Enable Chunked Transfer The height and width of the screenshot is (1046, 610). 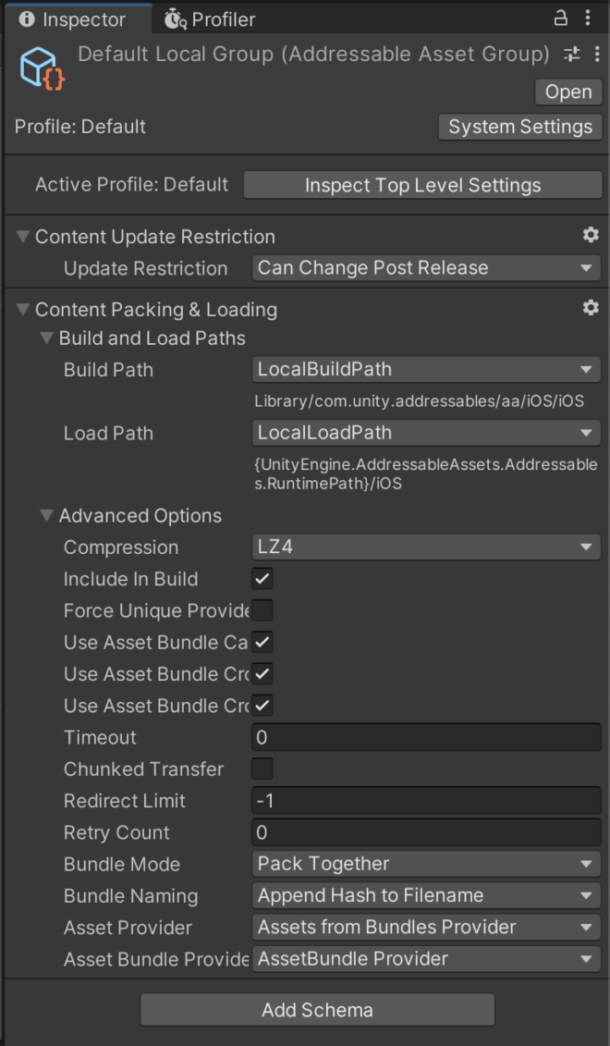(261, 769)
